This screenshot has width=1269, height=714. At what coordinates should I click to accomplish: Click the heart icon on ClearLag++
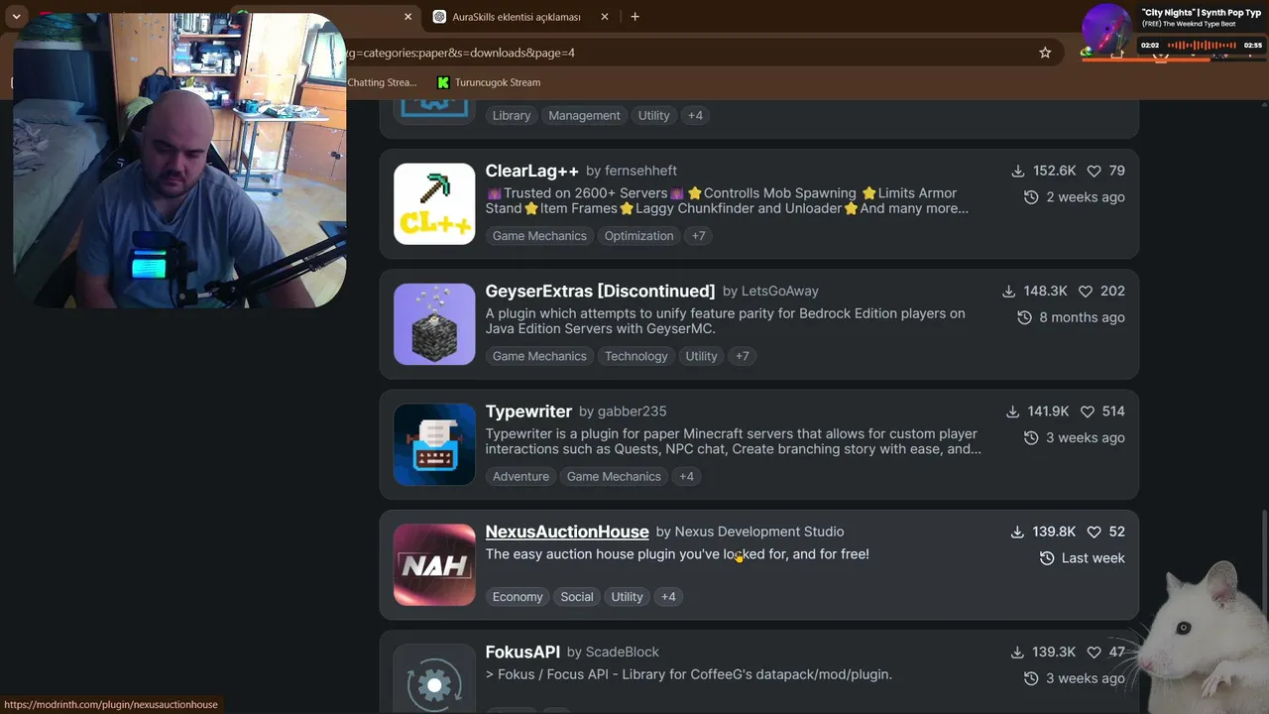[x=1094, y=171]
